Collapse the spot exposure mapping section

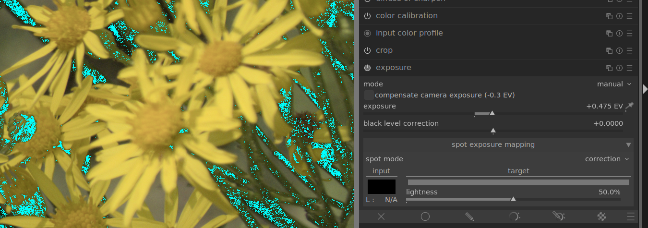click(x=628, y=144)
